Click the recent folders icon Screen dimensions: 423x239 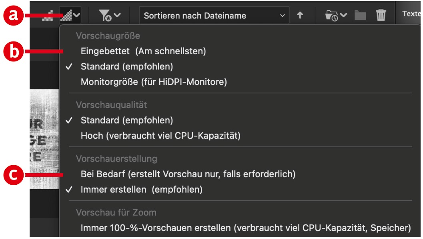click(332, 16)
